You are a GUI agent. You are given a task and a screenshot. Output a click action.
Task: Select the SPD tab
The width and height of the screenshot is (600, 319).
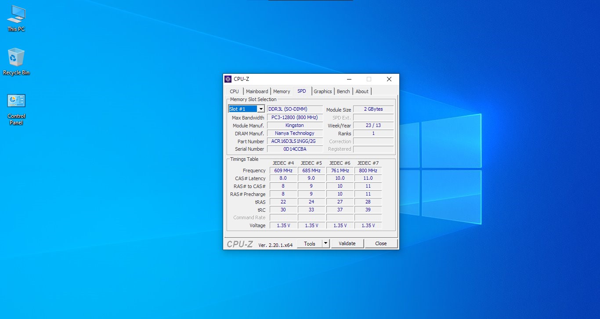pyautogui.click(x=302, y=91)
